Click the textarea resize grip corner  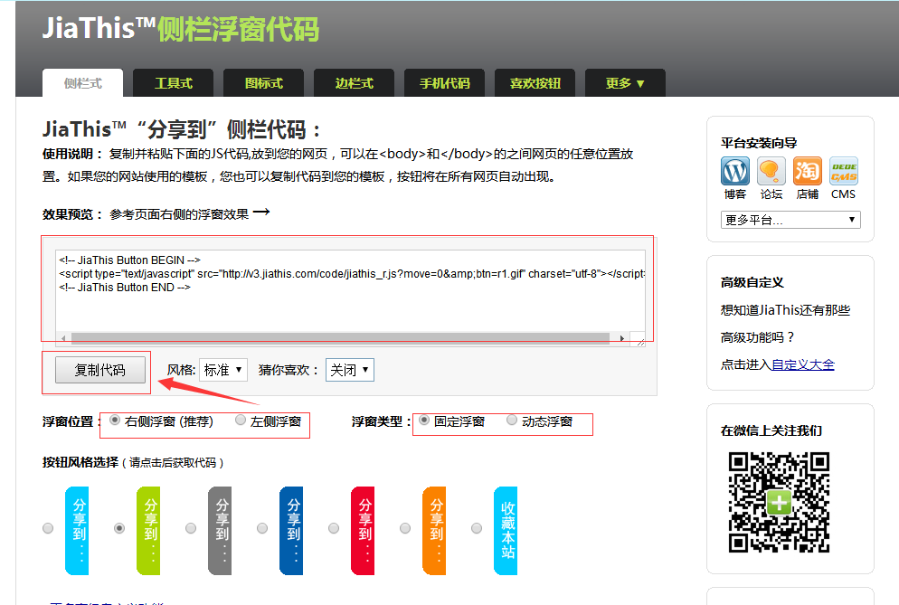click(640, 342)
